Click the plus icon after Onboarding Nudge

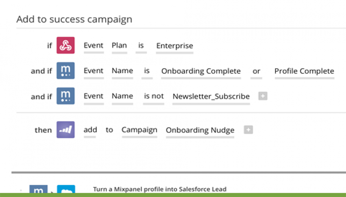pos(248,130)
